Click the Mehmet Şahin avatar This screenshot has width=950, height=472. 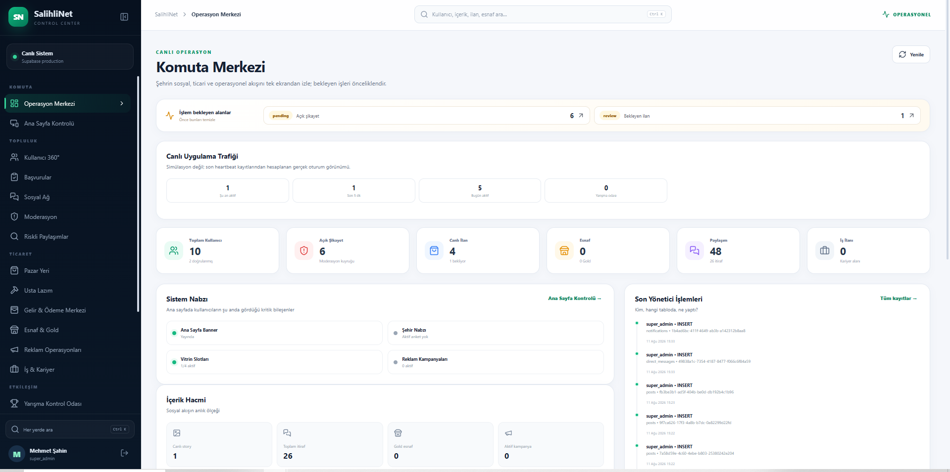tap(17, 454)
